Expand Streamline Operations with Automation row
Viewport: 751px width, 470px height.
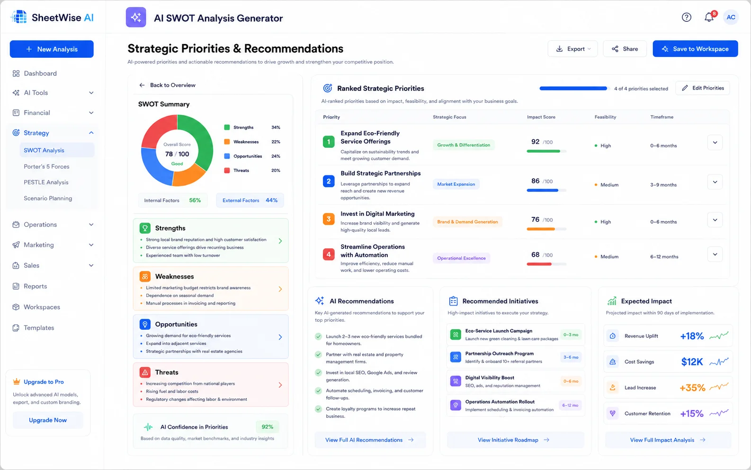(715, 254)
